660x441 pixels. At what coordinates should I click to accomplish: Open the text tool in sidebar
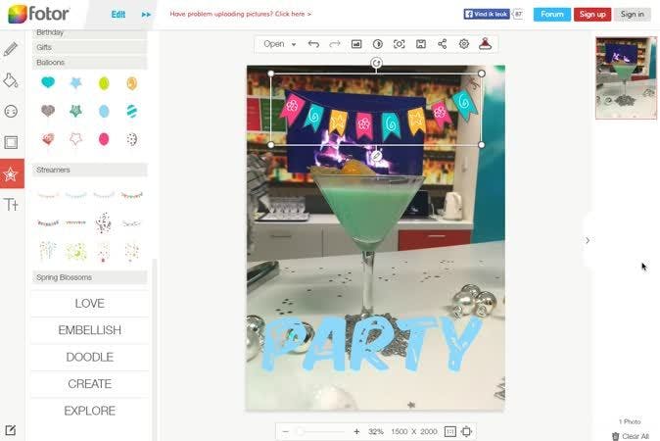(x=12, y=205)
